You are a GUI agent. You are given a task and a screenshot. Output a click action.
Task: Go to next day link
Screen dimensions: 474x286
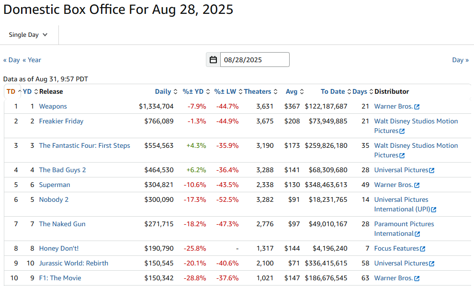tap(461, 60)
